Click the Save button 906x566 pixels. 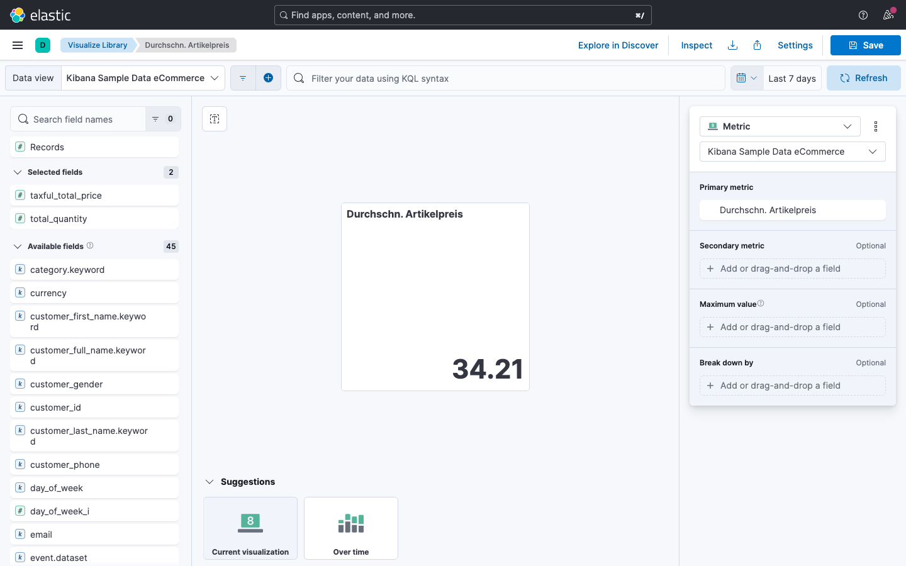click(865, 45)
